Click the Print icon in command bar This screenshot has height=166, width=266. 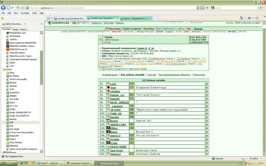tap(249, 18)
